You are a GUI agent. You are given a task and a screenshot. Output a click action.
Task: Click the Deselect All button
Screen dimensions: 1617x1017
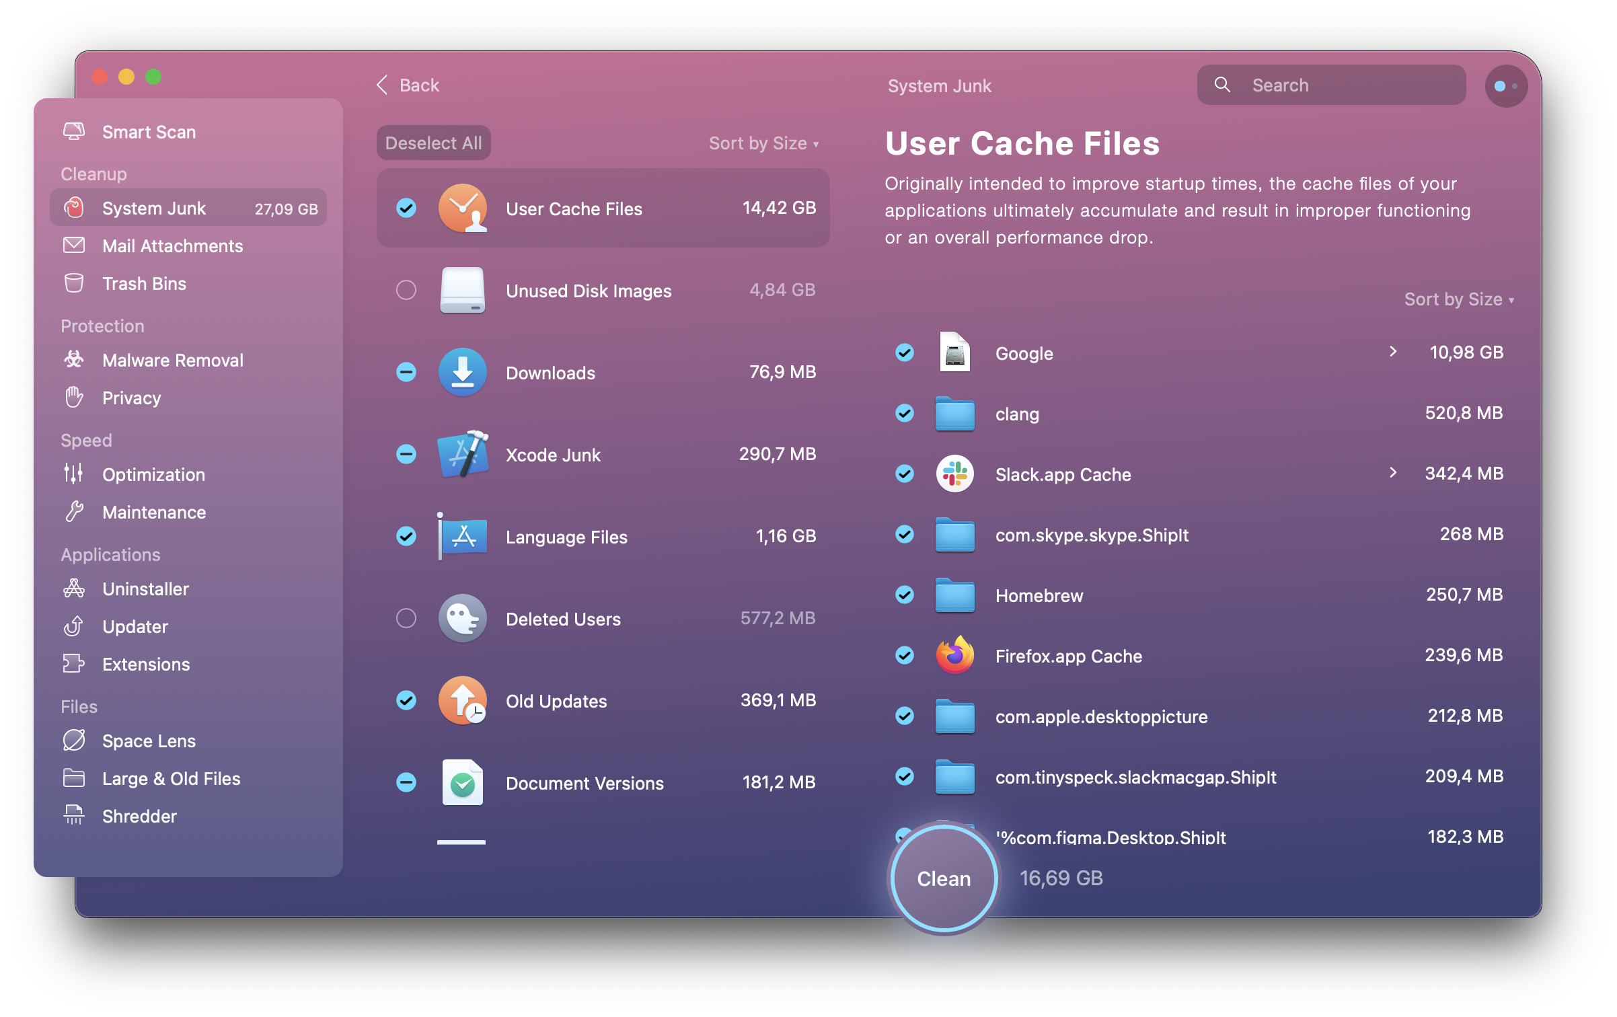pyautogui.click(x=435, y=143)
